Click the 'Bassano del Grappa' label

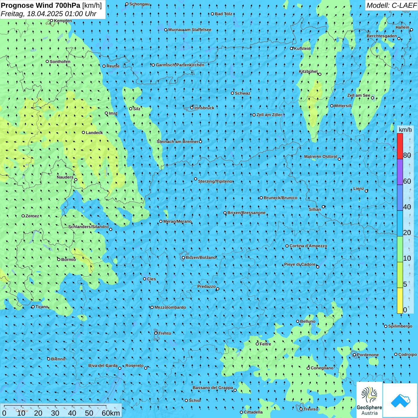pyautogui.click(x=213, y=388)
